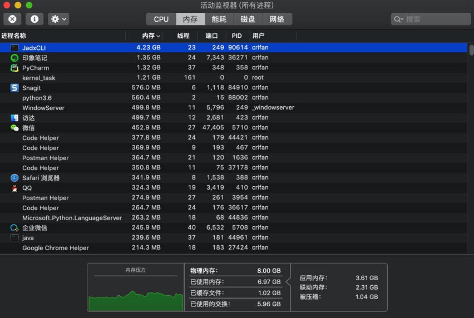Sort by PID column header
474x318 pixels.
[238, 36]
